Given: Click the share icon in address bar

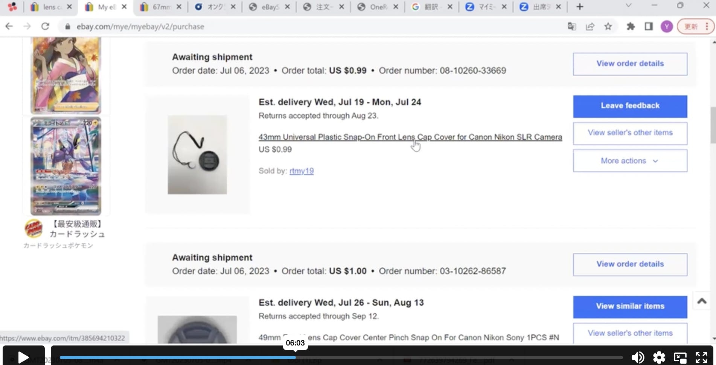Looking at the screenshot, I should pos(590,26).
